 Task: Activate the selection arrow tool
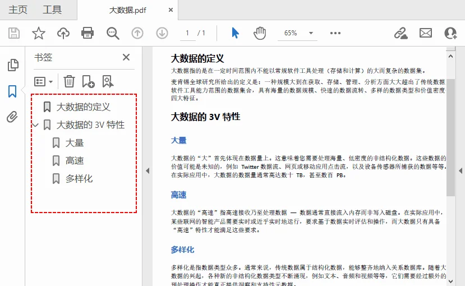coord(235,33)
